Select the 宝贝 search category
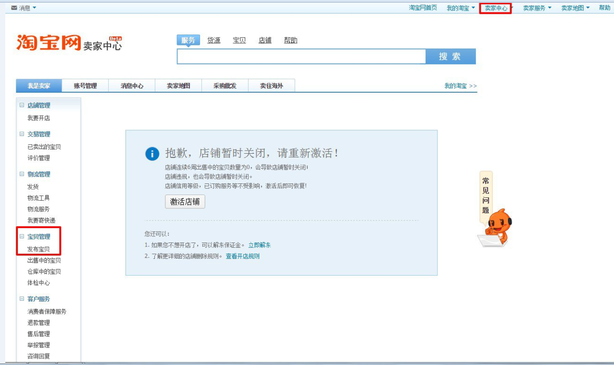 [239, 40]
